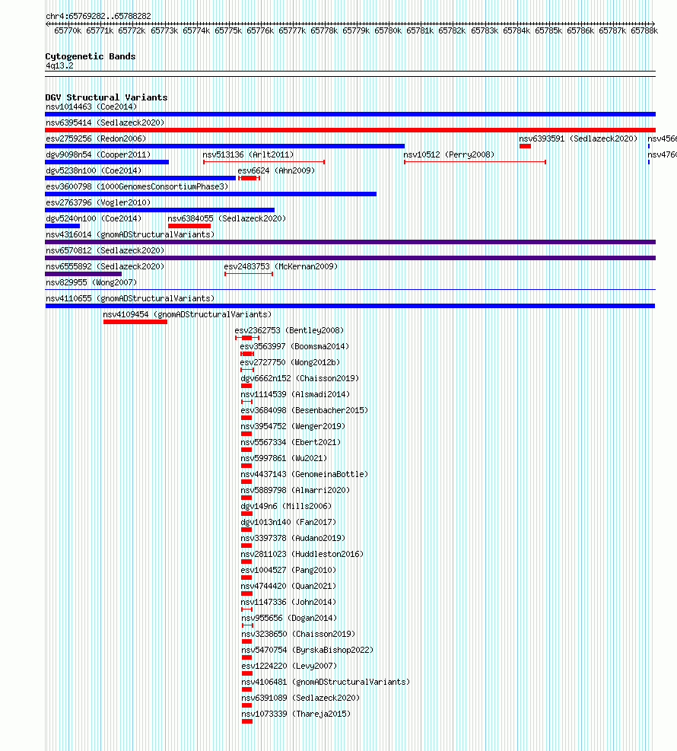Image resolution: width=677 pixels, height=751 pixels.
Task: Open variant nsv1014463 (Coe2014) label
Action: (91, 107)
